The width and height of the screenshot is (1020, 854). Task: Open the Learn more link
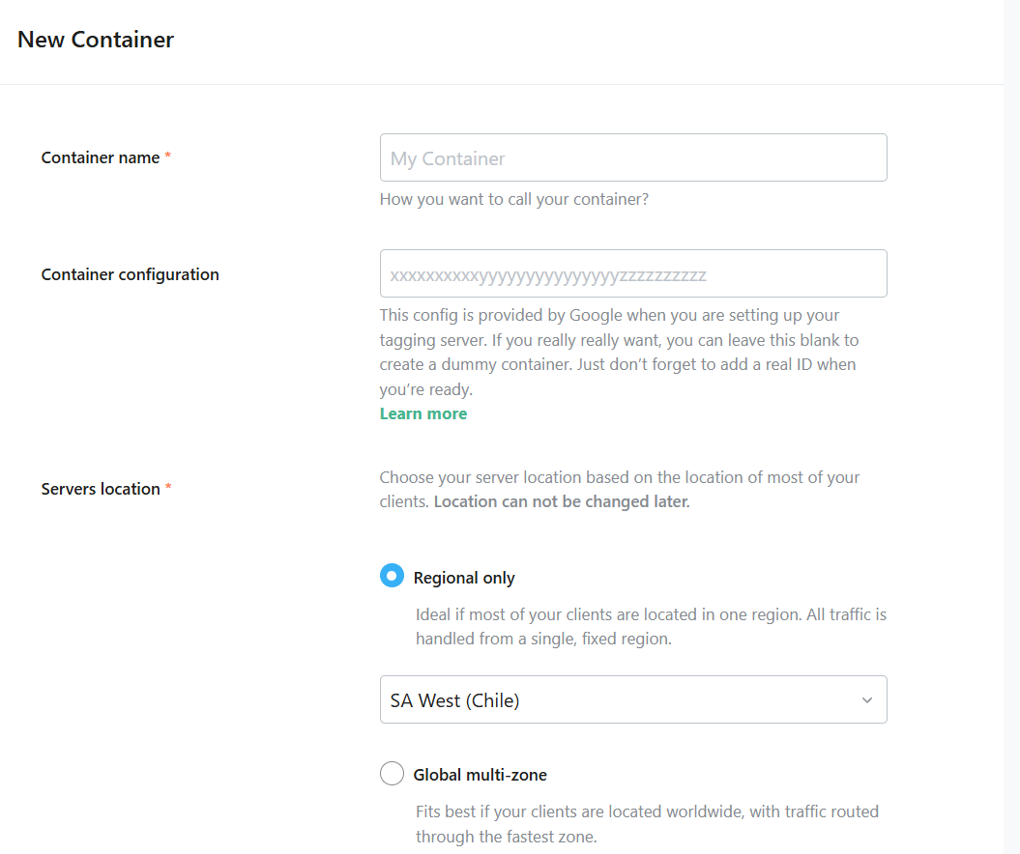pos(423,413)
